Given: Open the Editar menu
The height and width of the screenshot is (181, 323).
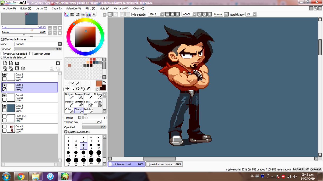Looking at the screenshot, I should [26, 8].
